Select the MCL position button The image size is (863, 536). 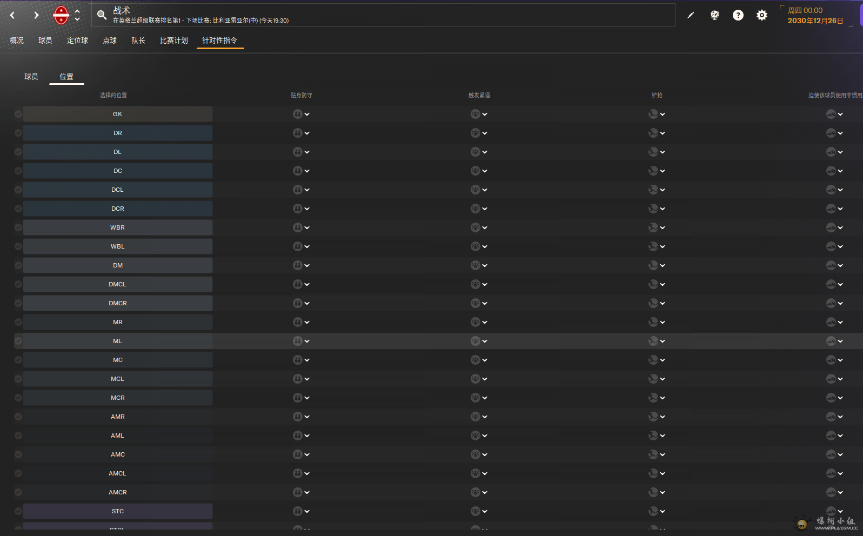[118, 379]
